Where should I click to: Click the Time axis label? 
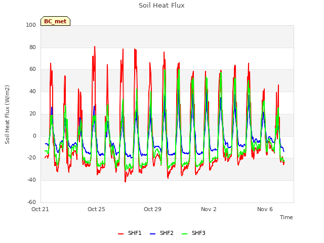point(287,217)
